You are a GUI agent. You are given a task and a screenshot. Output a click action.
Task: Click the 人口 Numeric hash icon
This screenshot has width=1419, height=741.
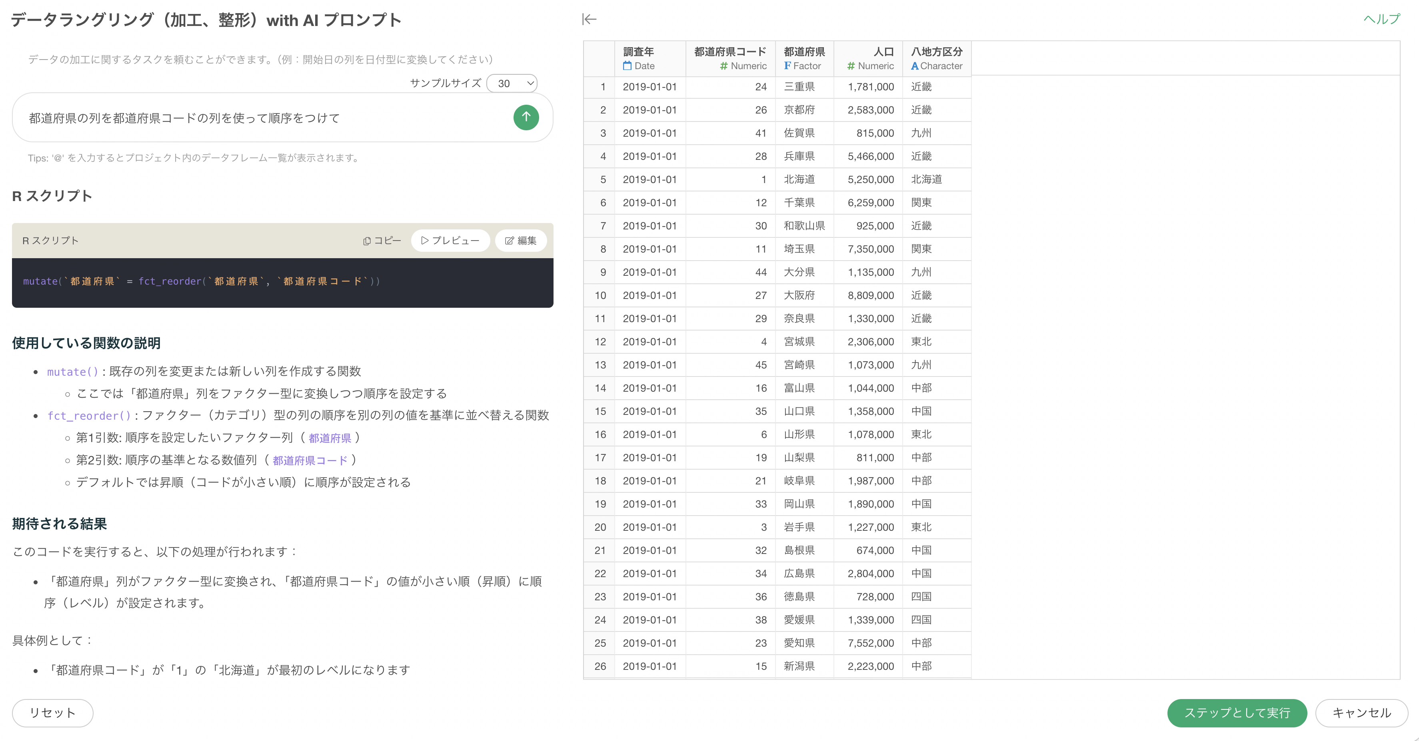pos(851,66)
